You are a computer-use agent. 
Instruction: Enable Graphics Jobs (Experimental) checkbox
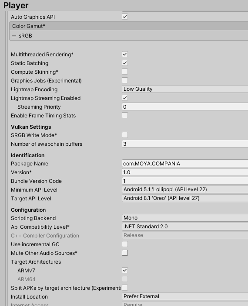pos(125,80)
